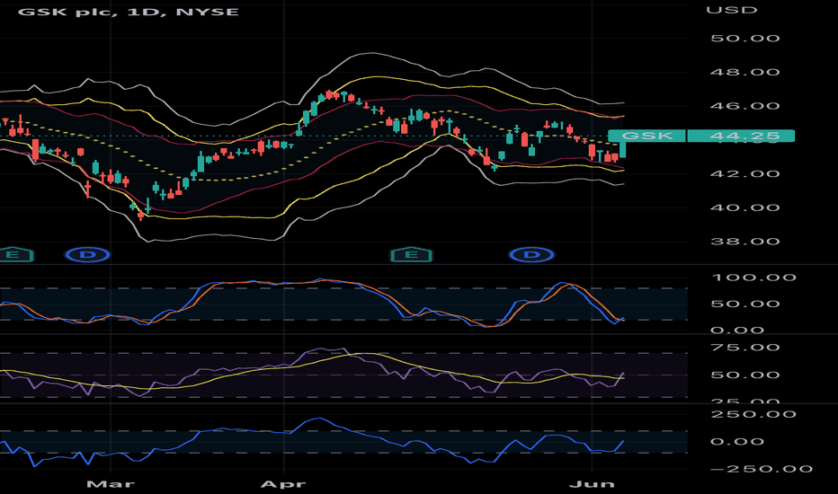Image resolution: width=838 pixels, height=494 pixels.
Task: Click the USD currency label
Action: click(732, 10)
